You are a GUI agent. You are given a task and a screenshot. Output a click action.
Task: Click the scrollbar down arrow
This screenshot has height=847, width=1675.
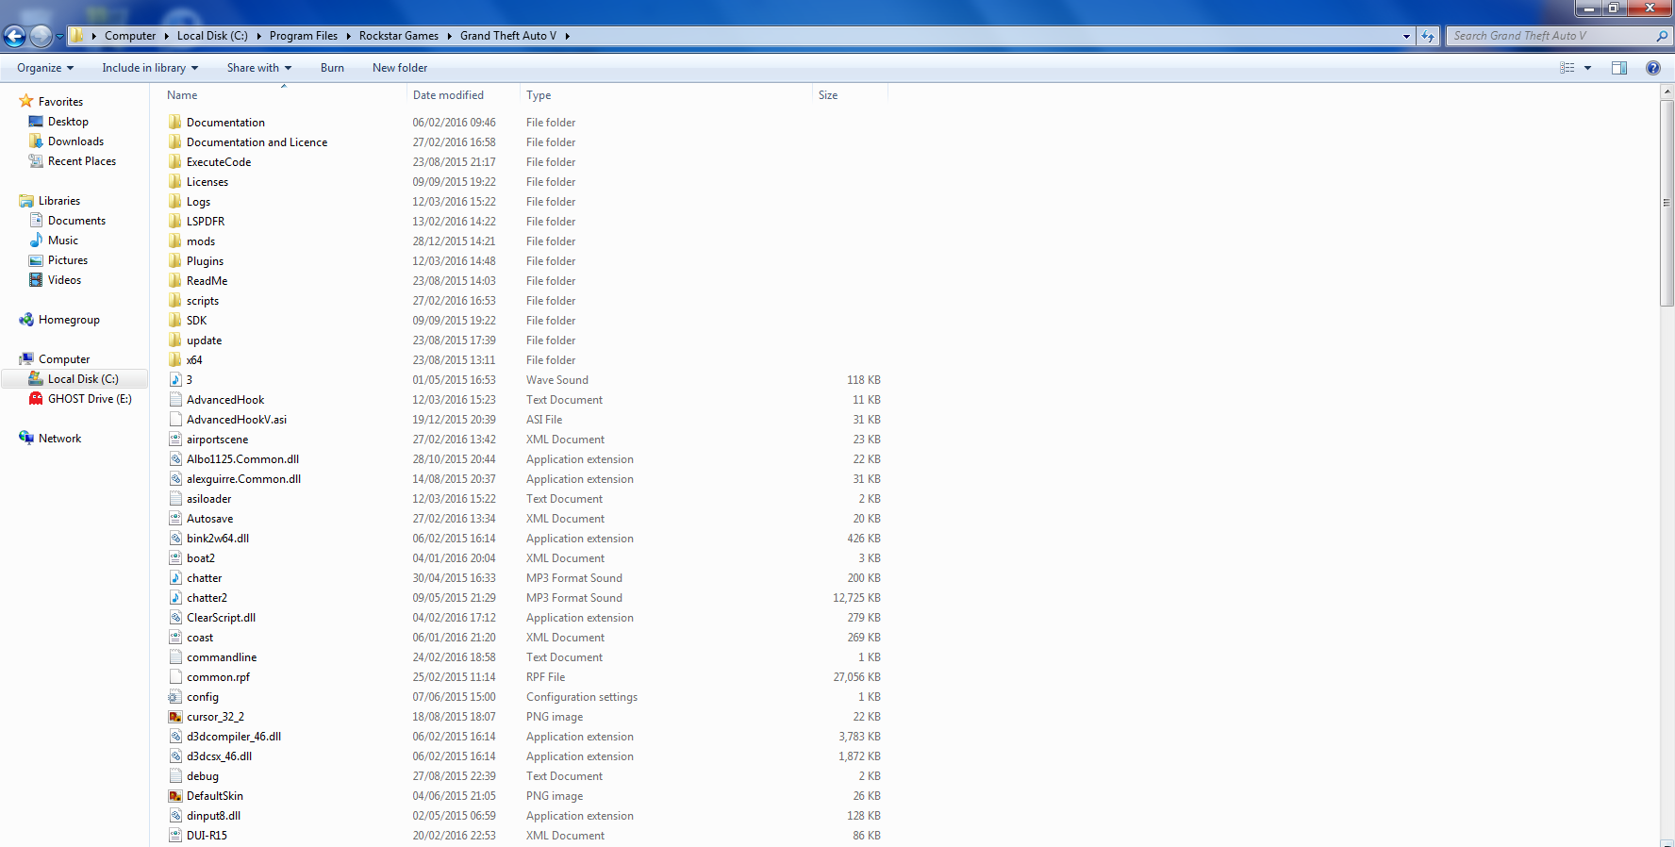click(x=1667, y=841)
